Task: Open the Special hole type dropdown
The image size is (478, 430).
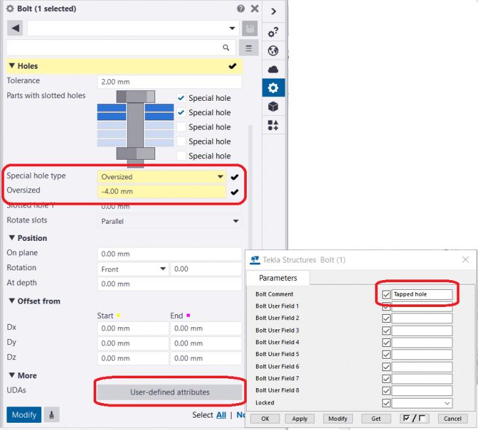Action: pos(220,177)
